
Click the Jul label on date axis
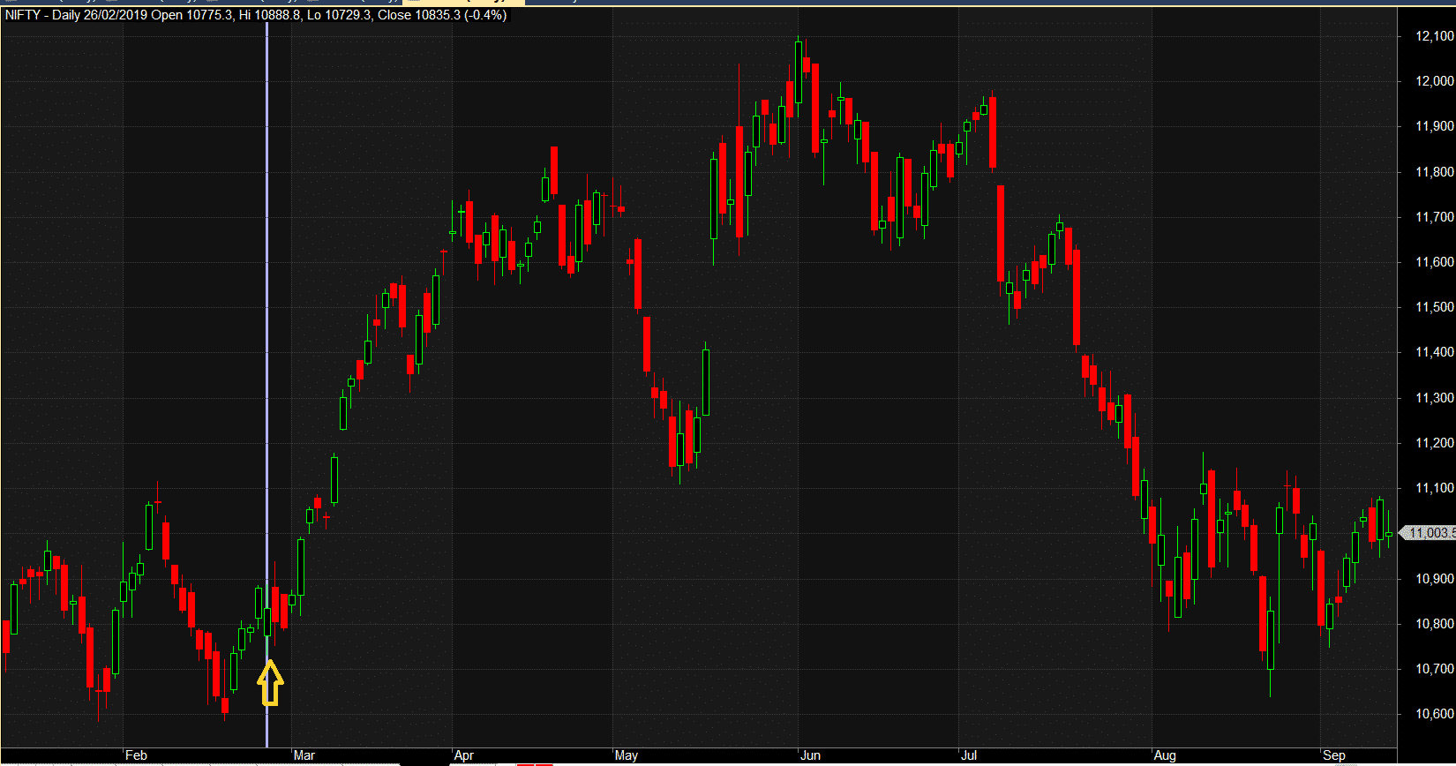coord(969,755)
